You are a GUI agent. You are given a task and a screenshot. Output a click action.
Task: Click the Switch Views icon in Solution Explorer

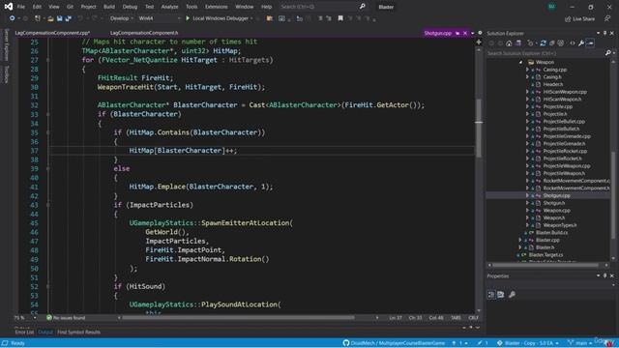click(x=518, y=43)
